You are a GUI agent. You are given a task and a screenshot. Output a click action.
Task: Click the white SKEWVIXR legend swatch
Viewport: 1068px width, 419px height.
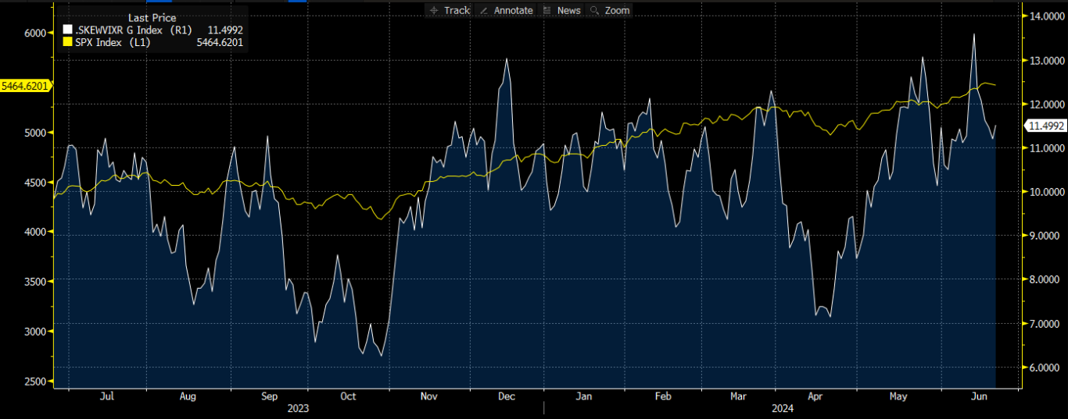(x=67, y=30)
